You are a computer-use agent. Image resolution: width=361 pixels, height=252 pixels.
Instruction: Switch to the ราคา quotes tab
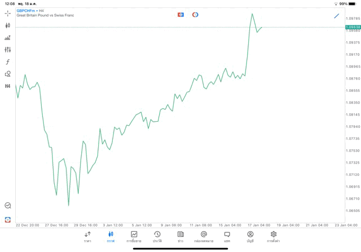pyautogui.click(x=87, y=237)
